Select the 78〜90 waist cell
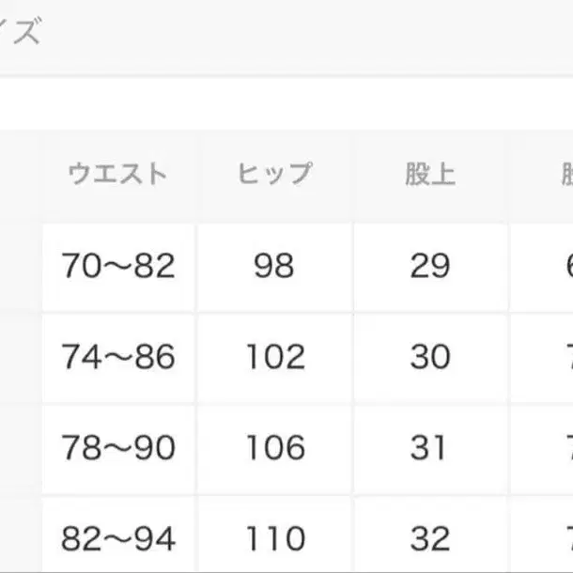Screen dimensions: 573x573 click(x=118, y=448)
